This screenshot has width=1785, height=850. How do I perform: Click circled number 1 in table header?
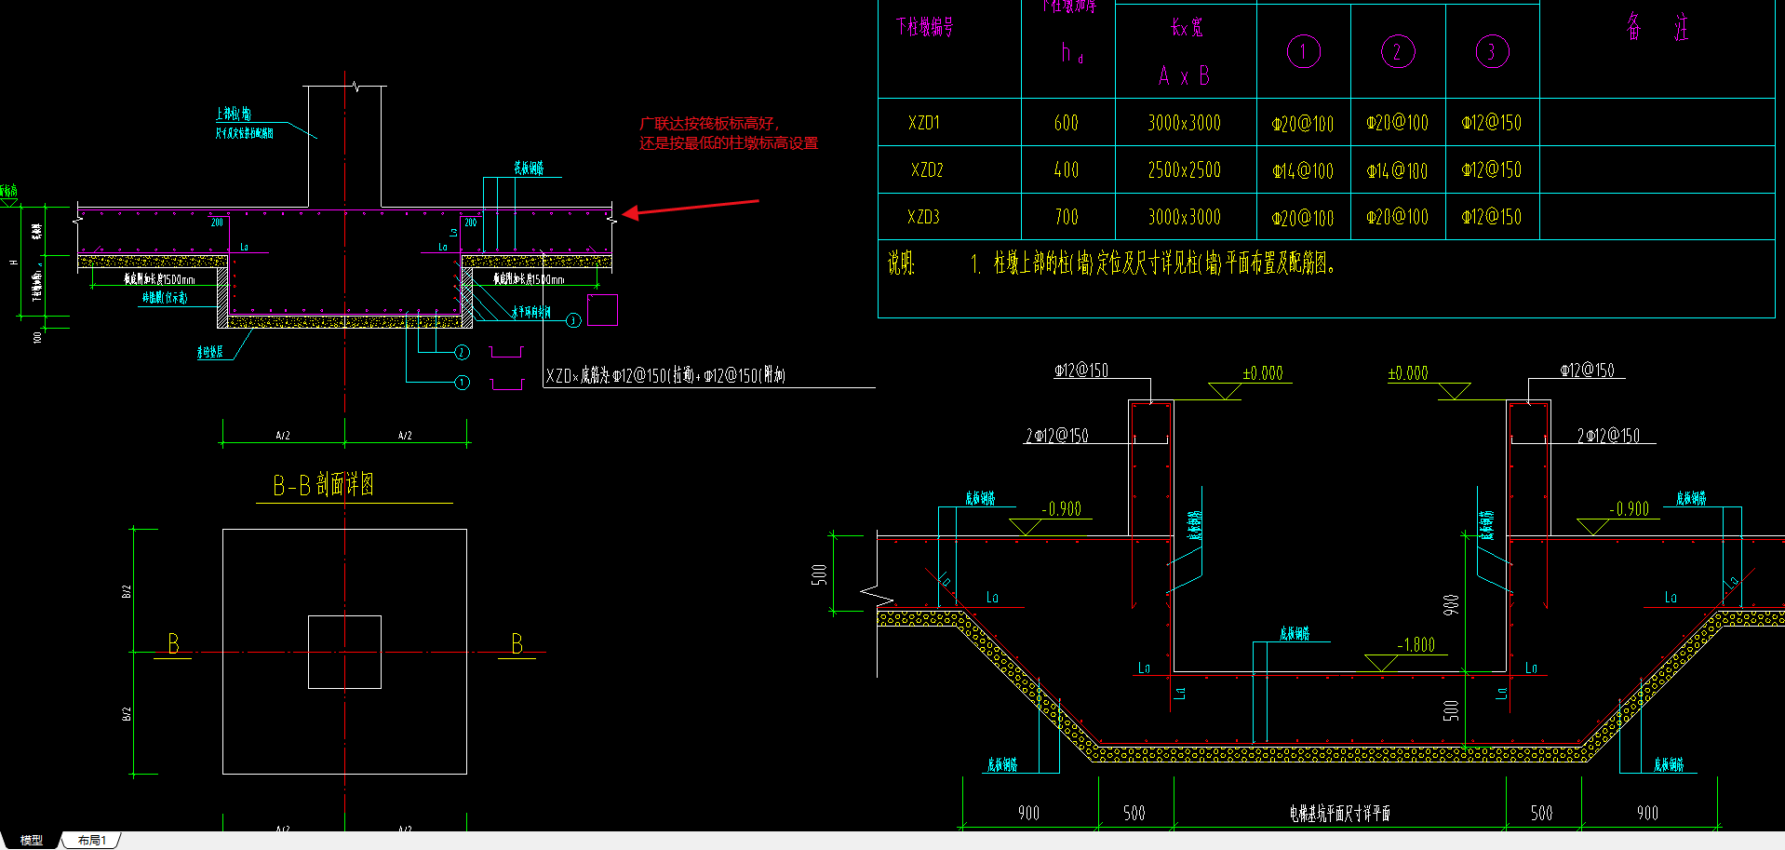click(x=1304, y=51)
